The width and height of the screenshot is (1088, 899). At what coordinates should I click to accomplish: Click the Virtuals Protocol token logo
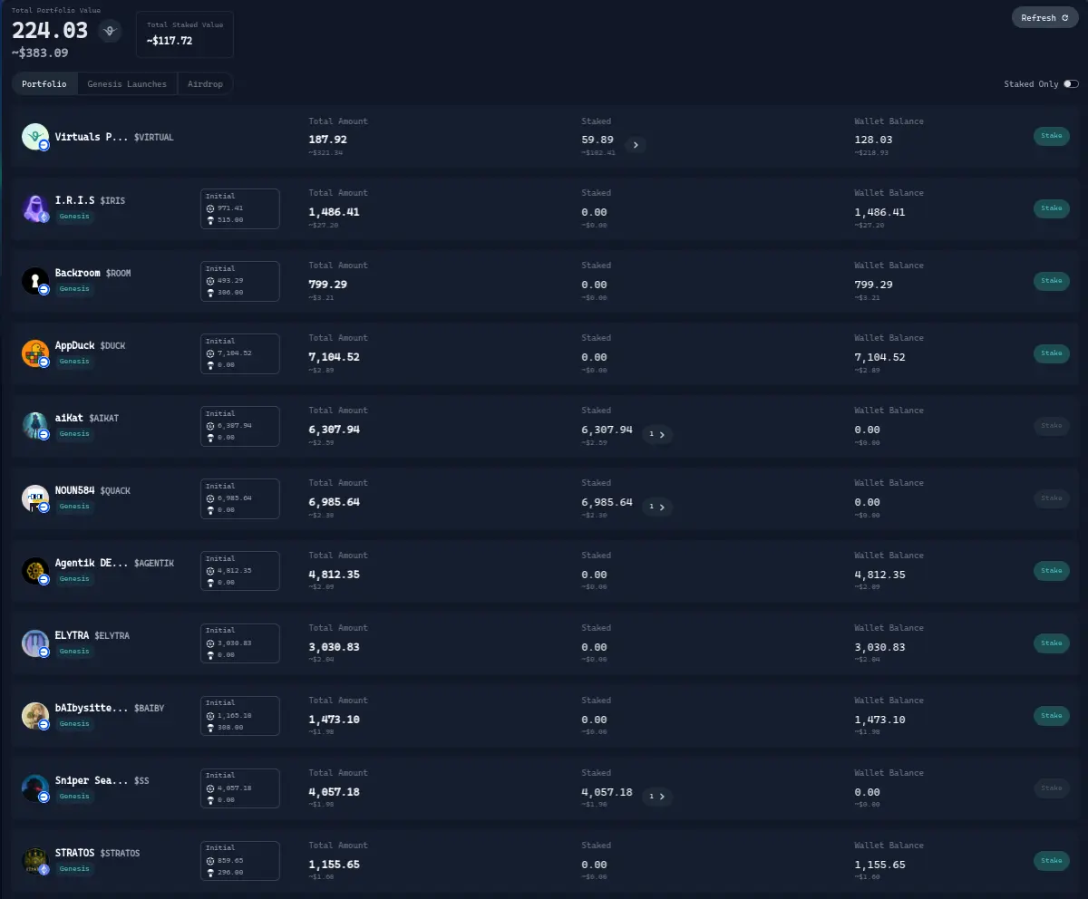coord(35,137)
